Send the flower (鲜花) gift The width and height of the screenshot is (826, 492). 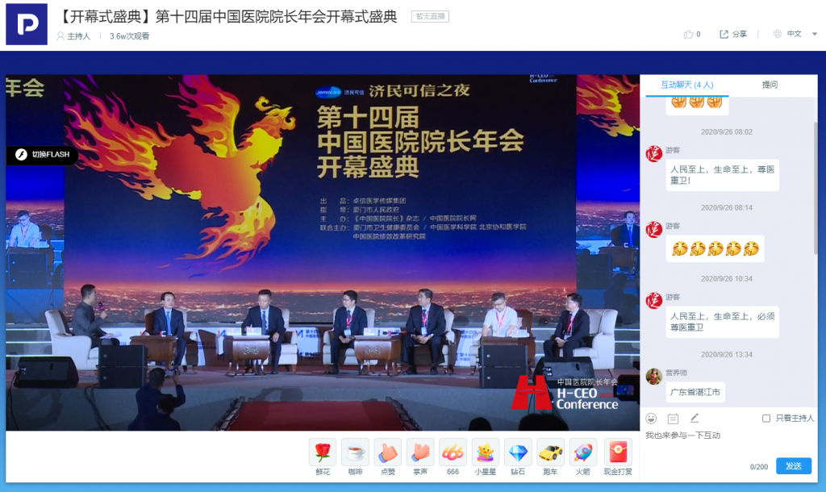(323, 452)
